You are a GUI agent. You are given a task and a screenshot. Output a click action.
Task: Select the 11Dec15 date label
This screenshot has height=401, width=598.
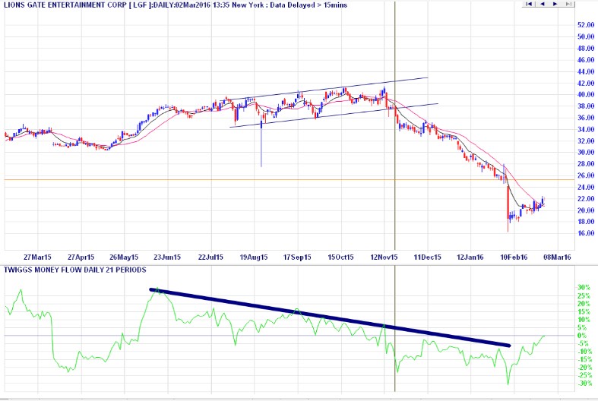[428, 257]
